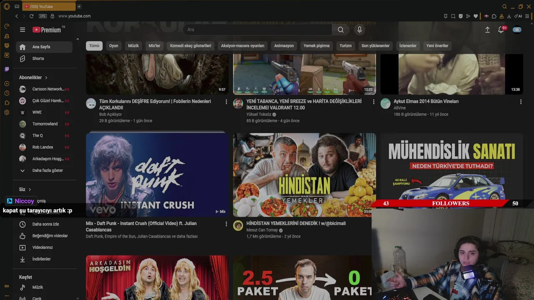
Task: Open 'Yüksel Toksöz' channel link
Action: [x=259, y=114]
